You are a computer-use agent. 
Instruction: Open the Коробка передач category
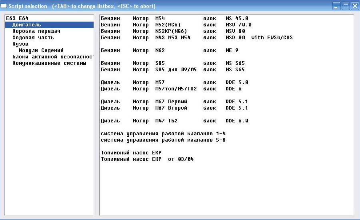pyautogui.click(x=36, y=31)
